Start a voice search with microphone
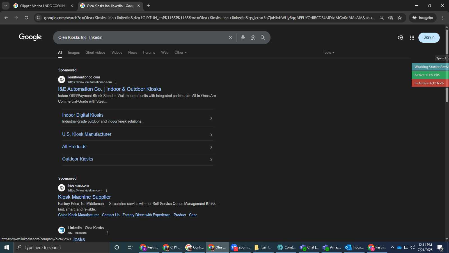449x253 pixels. (243, 37)
